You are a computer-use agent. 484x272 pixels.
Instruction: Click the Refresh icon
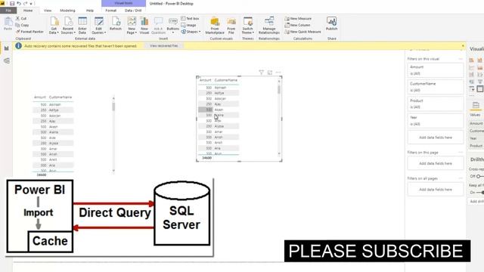(x=116, y=23)
